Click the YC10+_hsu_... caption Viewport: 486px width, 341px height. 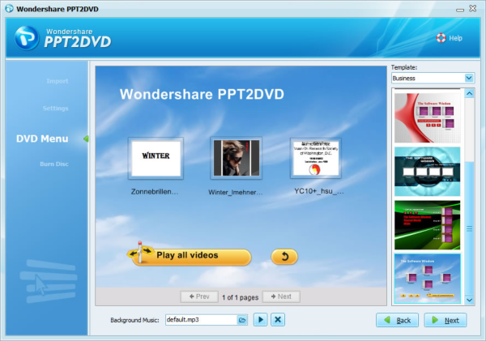coord(319,191)
